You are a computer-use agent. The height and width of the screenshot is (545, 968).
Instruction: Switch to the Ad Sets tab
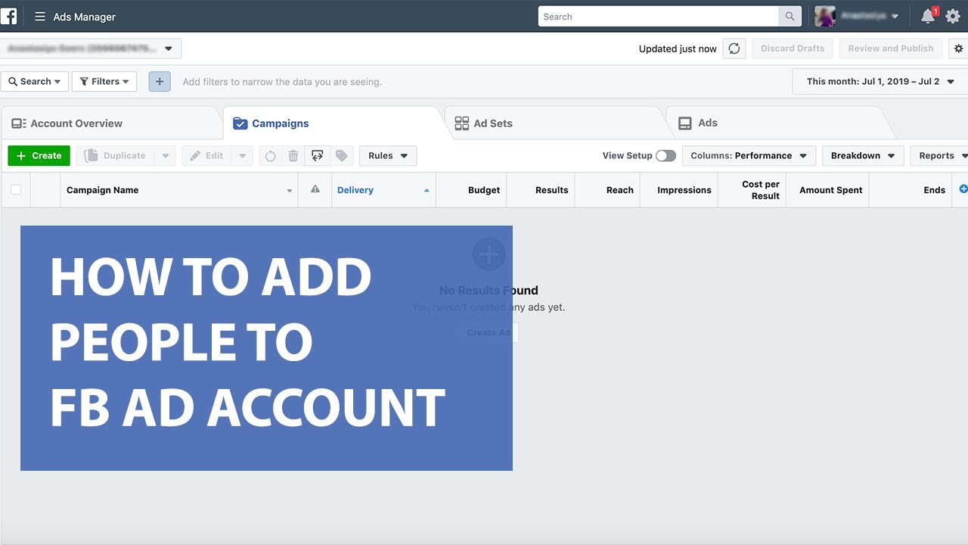pos(556,123)
